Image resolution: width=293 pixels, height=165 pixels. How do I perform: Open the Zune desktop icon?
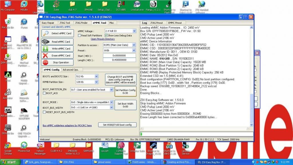pos(56,6)
